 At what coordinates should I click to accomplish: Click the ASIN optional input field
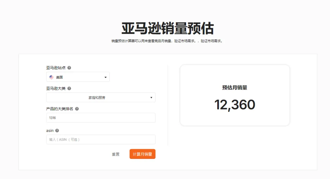[x=101, y=140]
